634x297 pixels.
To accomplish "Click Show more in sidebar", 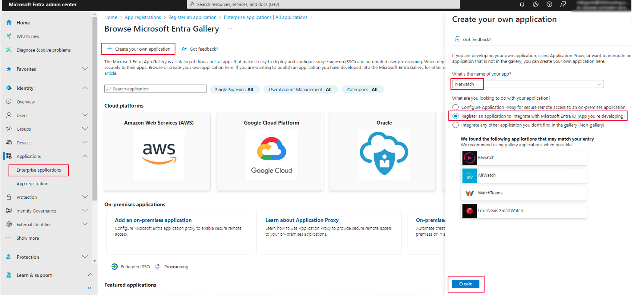I will (28, 238).
